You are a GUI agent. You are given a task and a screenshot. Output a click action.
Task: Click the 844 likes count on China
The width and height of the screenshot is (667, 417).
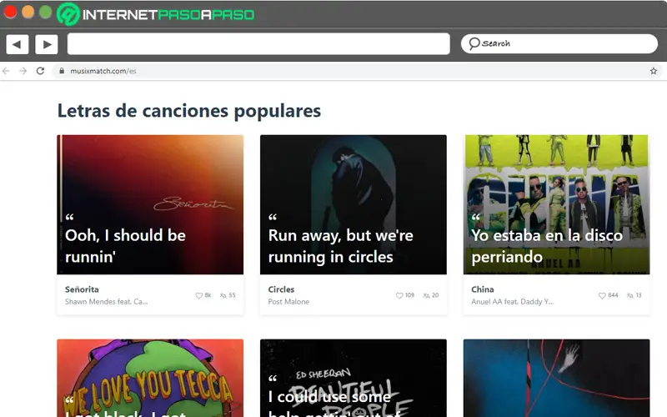pos(613,295)
